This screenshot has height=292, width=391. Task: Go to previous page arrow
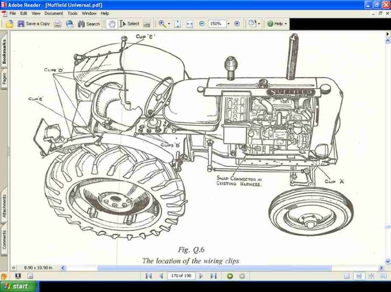(161, 276)
